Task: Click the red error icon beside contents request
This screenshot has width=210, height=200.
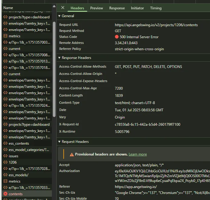Action: [5, 194]
